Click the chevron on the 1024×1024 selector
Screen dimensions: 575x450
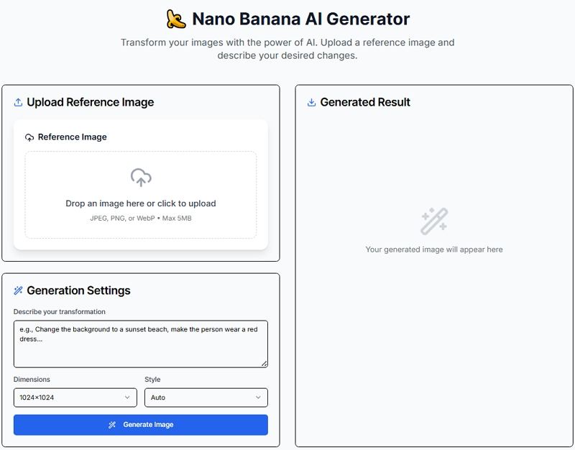click(128, 397)
